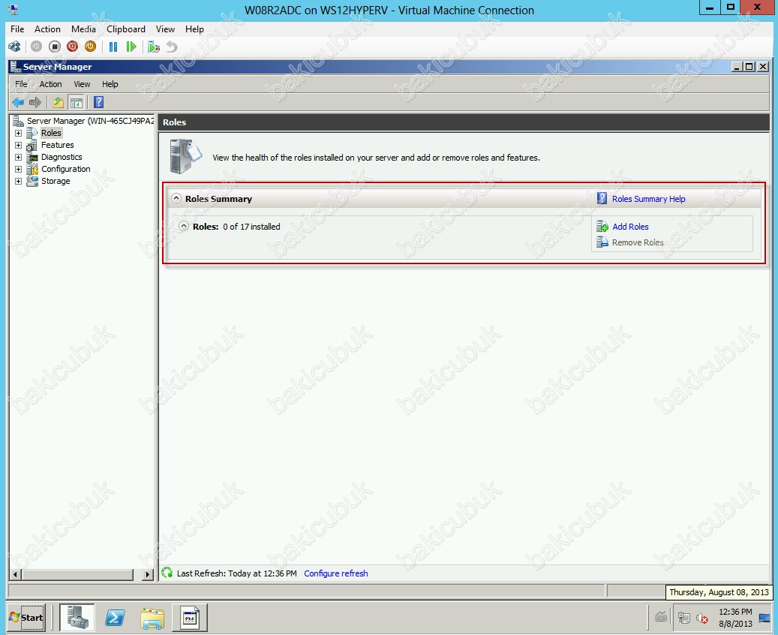Click the Roles Summary Help icon
This screenshot has height=635, width=778.
pyautogui.click(x=602, y=199)
